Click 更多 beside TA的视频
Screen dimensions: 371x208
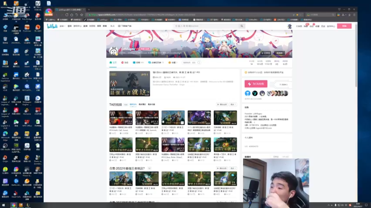(x=233, y=104)
